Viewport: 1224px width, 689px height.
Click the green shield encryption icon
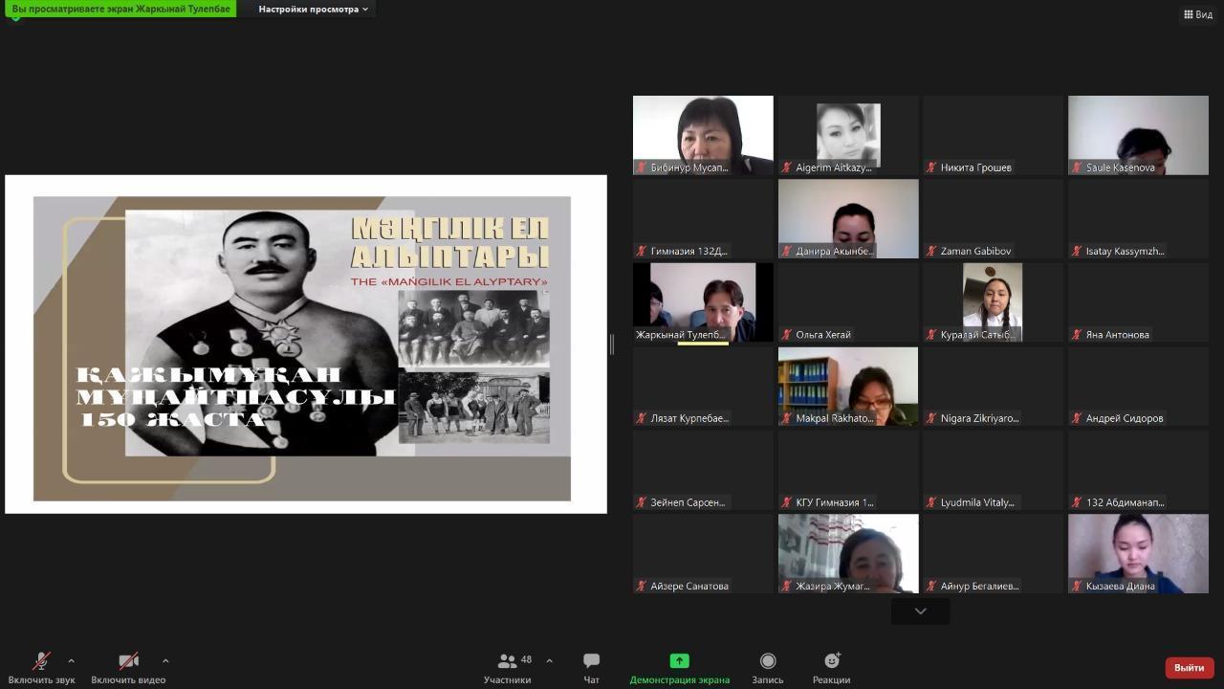pyautogui.click(x=15, y=18)
